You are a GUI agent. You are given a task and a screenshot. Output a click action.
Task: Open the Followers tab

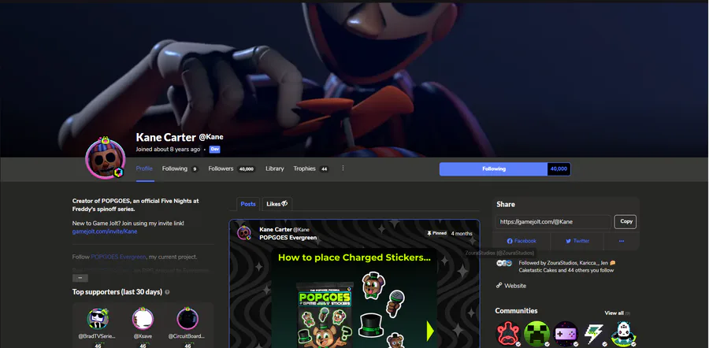pyautogui.click(x=232, y=168)
